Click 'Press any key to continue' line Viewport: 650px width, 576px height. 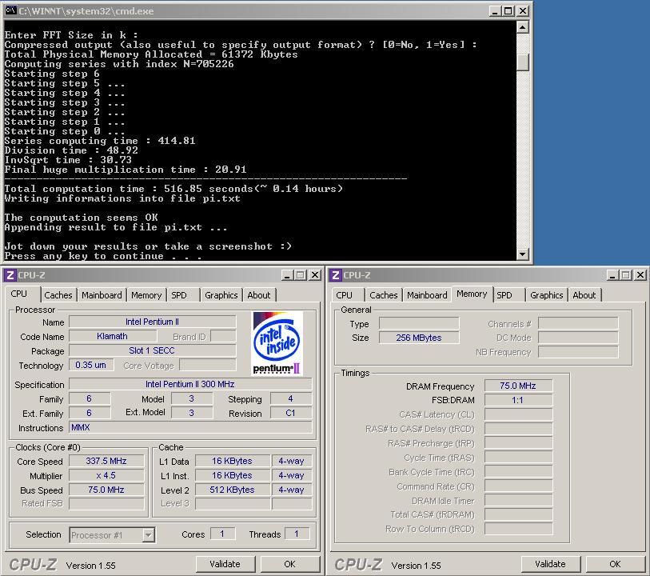(x=103, y=256)
